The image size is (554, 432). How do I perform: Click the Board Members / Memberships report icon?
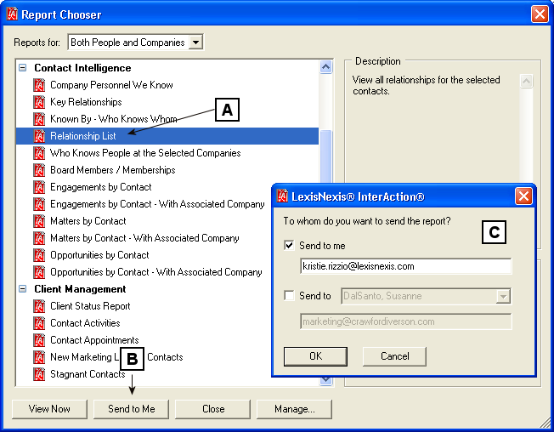pyautogui.click(x=39, y=170)
